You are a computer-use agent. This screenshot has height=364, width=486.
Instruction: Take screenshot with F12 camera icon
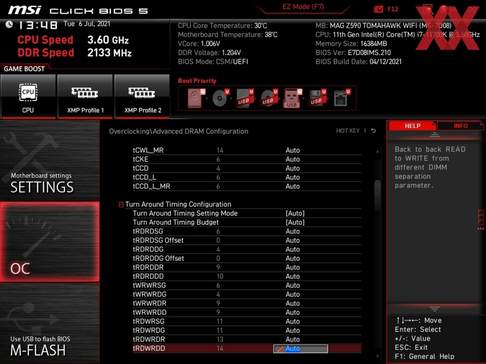pos(378,9)
